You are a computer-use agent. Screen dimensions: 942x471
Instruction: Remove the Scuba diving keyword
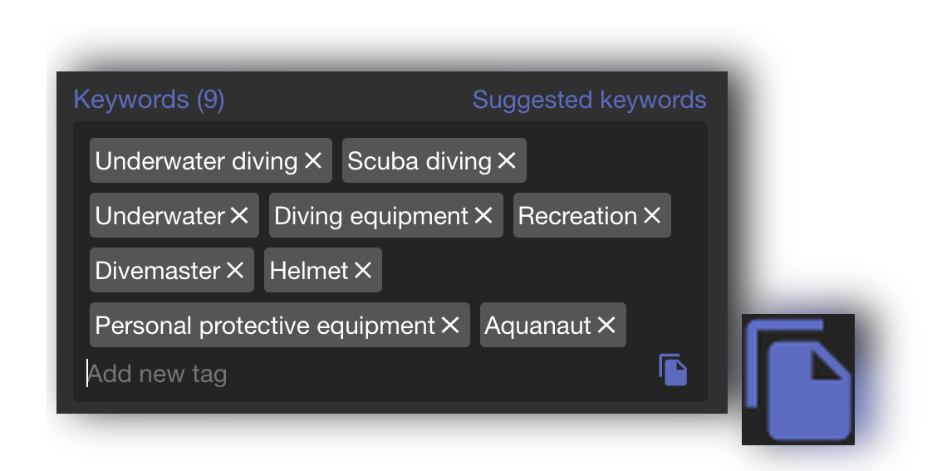pos(507,161)
